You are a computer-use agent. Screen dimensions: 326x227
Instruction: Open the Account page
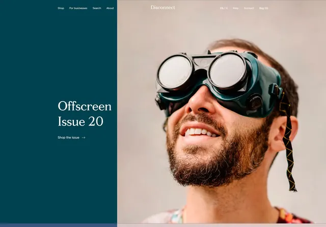click(x=249, y=8)
